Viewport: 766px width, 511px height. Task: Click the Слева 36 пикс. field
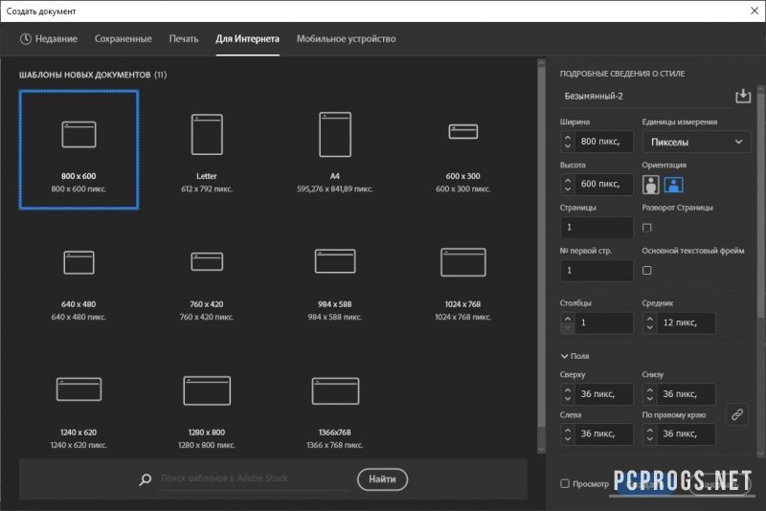click(603, 433)
